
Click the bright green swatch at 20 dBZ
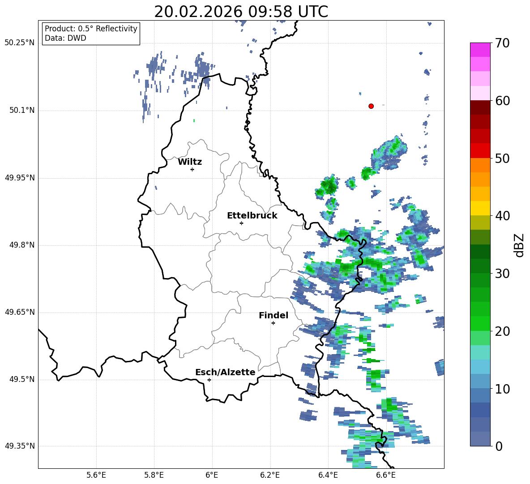(480, 323)
